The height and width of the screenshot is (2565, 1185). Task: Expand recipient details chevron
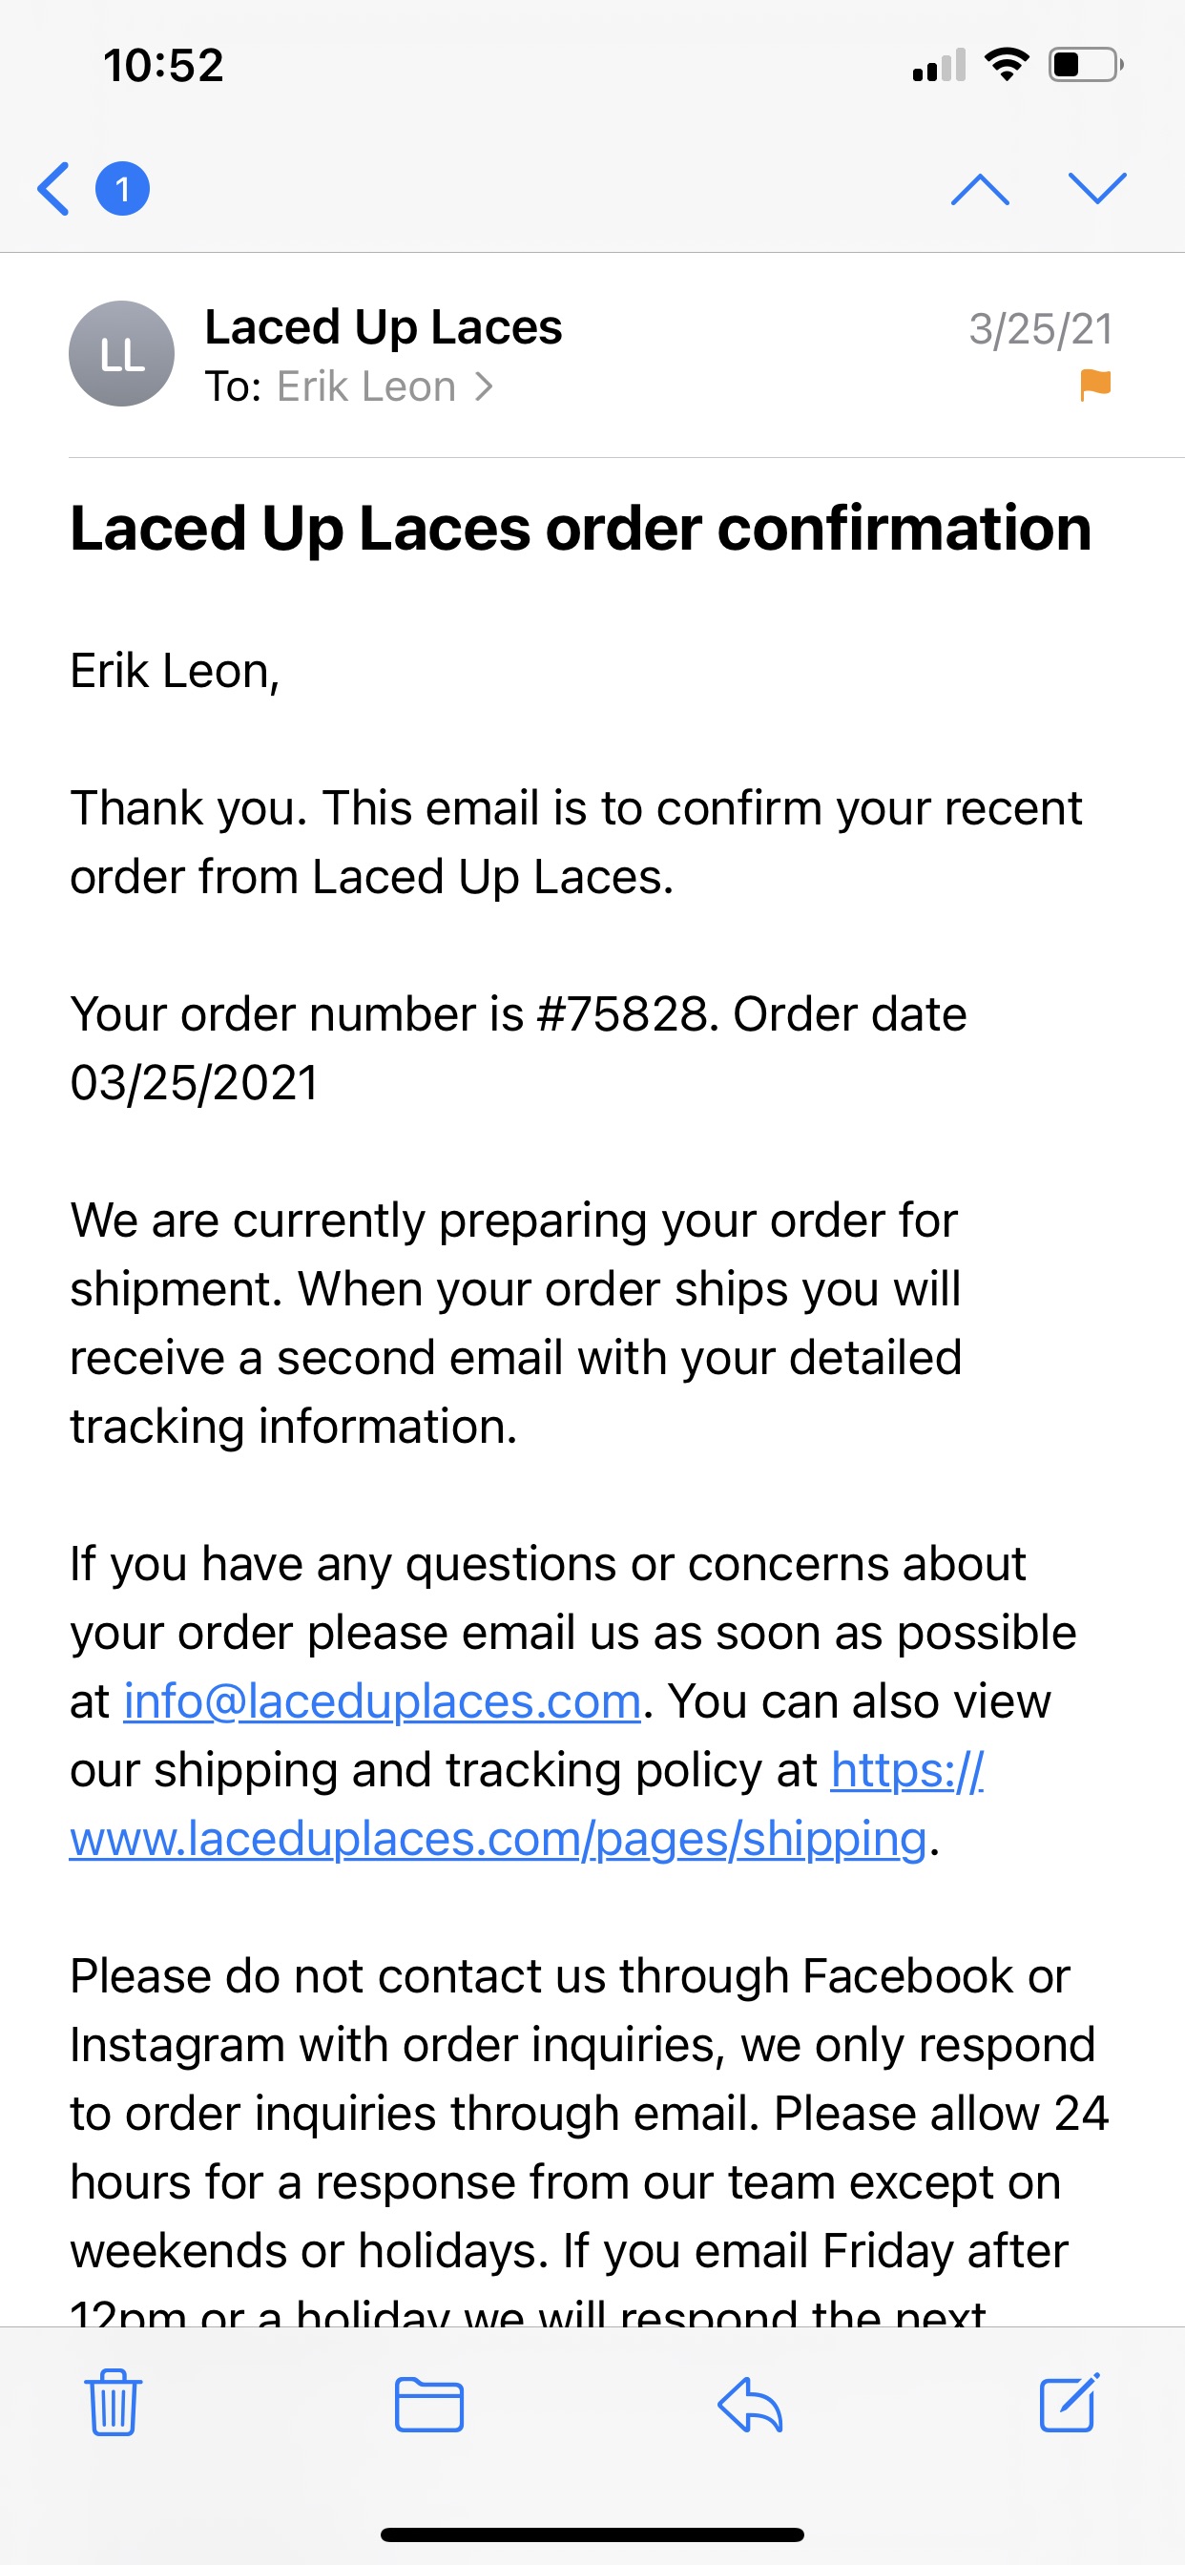[x=484, y=386]
